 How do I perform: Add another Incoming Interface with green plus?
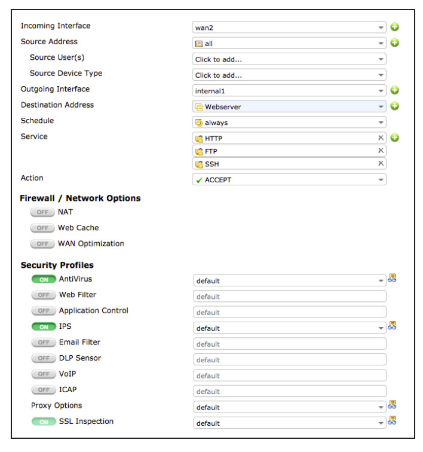point(394,27)
